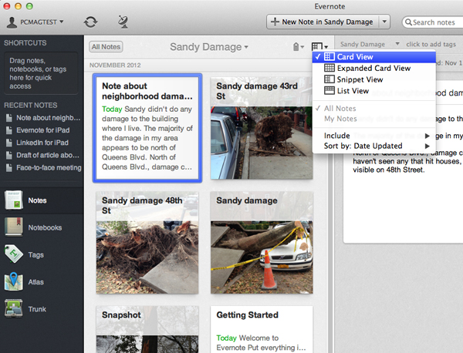This screenshot has height=353, width=463.
Task: Open the Sort by: Date Updated submenu
Action: coord(374,146)
